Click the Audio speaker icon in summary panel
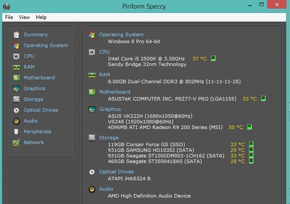Viewport: 290px width, 204px height. pos(92,190)
